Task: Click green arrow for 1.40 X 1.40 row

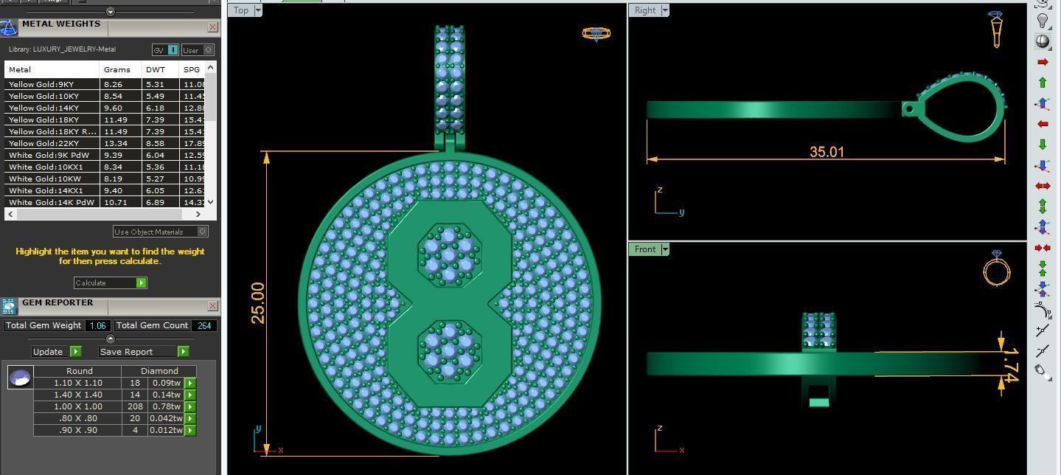Action: (x=190, y=395)
